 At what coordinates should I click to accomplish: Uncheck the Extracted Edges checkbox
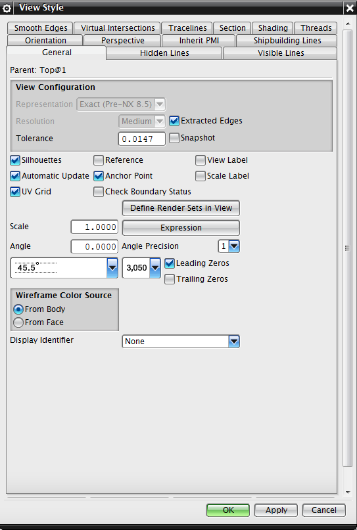(x=174, y=121)
